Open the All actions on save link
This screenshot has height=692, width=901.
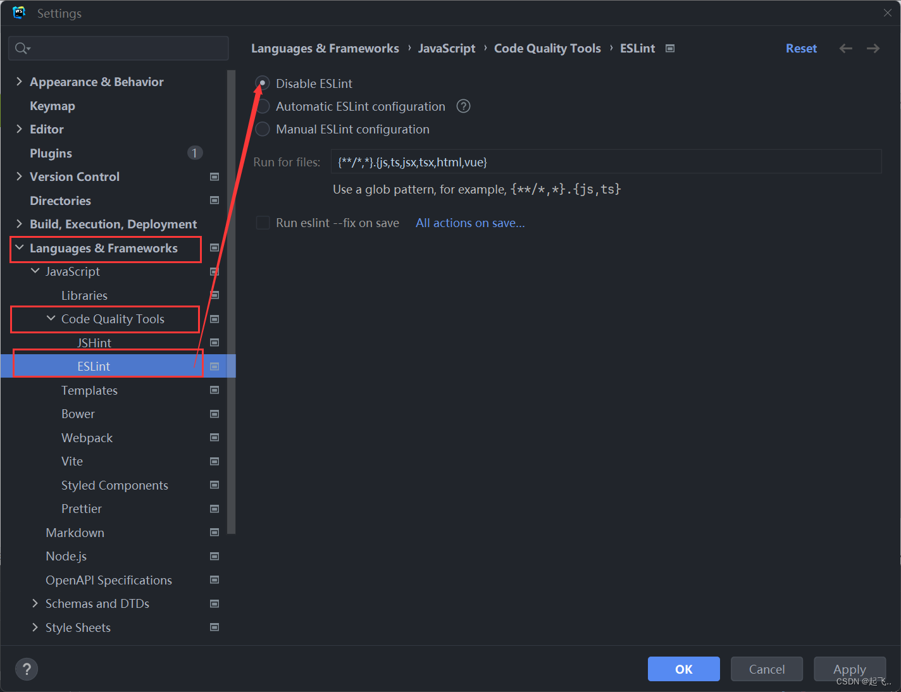click(x=469, y=223)
